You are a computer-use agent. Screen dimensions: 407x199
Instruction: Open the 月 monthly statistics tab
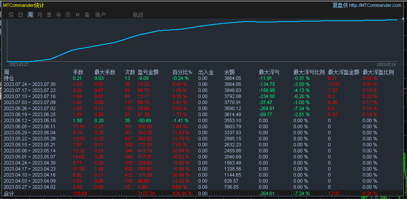tap(39, 15)
